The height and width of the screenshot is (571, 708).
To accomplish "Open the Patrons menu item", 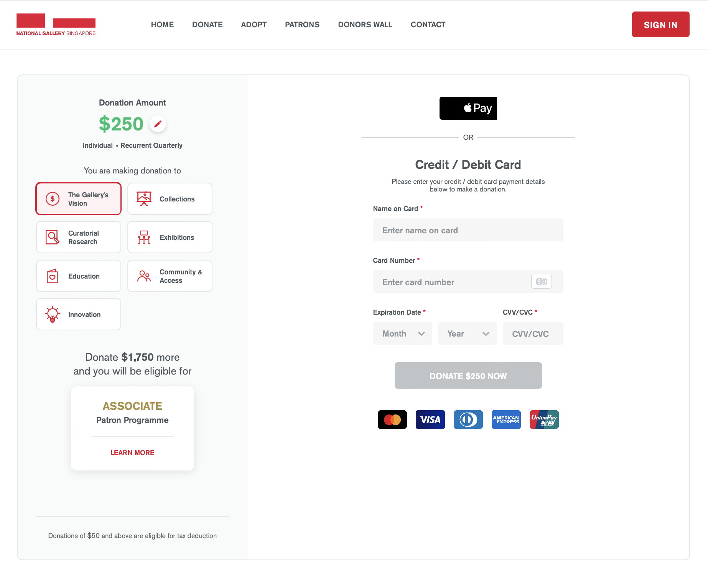I will (x=302, y=25).
